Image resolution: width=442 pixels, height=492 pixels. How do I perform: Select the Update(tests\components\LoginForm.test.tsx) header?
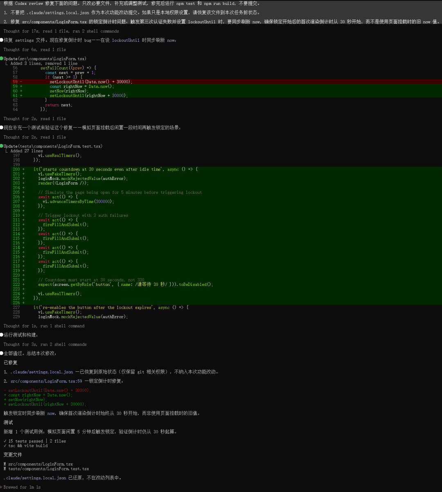[x=53, y=146]
